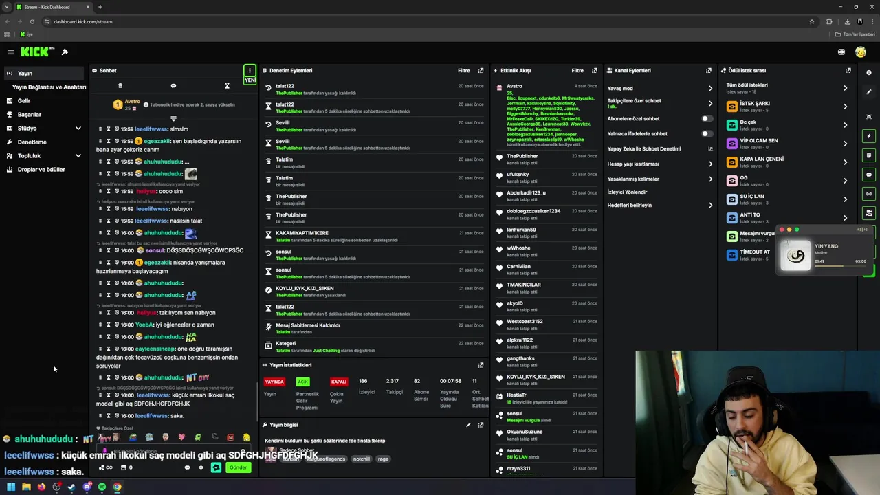Open the AI chat moderation external link icon
Viewport: 880px width, 495px height.
click(710, 148)
